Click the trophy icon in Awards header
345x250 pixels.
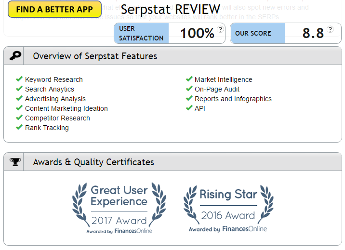pos(15,162)
